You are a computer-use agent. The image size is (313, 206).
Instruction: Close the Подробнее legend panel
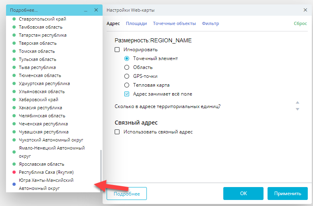[96, 10]
